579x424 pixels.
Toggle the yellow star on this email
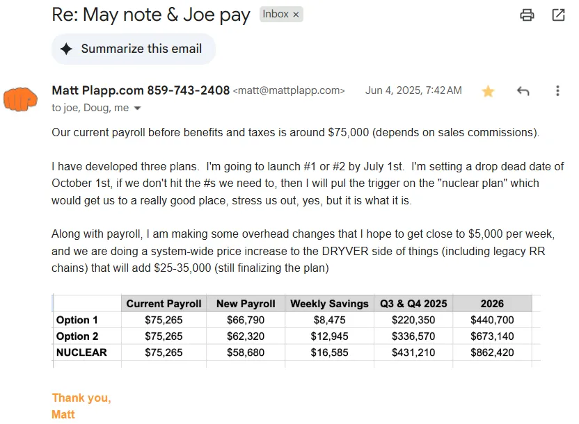click(488, 91)
